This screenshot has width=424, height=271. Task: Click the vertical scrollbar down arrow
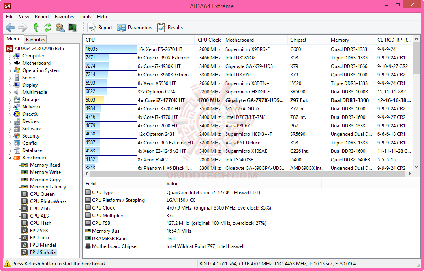[x=416, y=167]
